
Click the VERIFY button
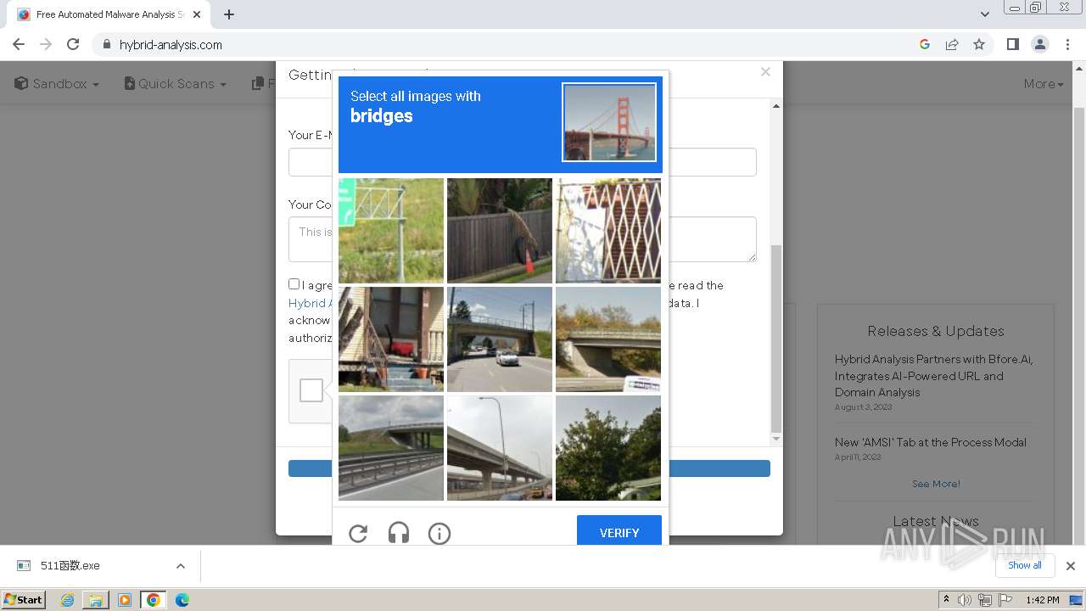point(619,532)
